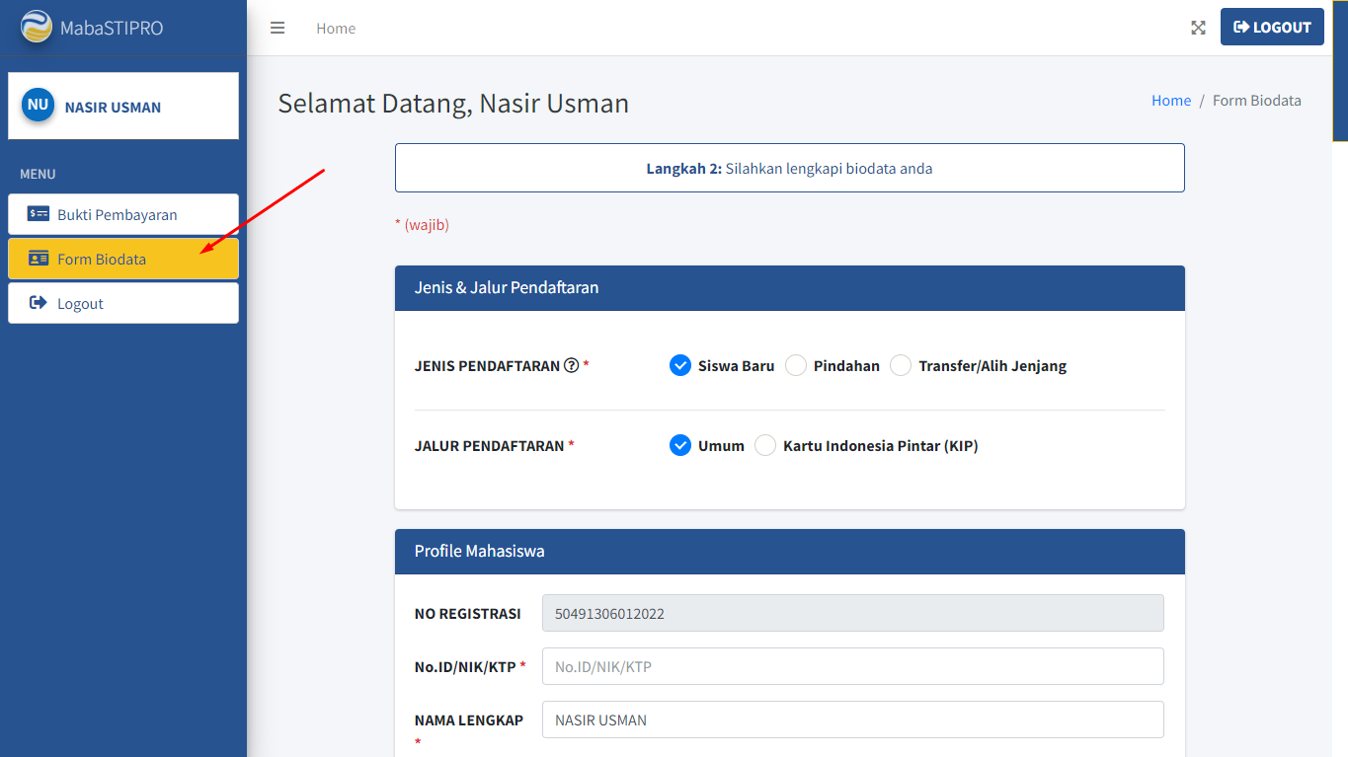Screen dimensions: 1348x757
Task: Toggle sidebar with hamburger menu icon
Action: point(278,28)
